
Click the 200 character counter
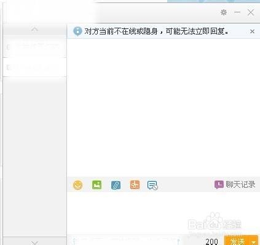pos(211,241)
